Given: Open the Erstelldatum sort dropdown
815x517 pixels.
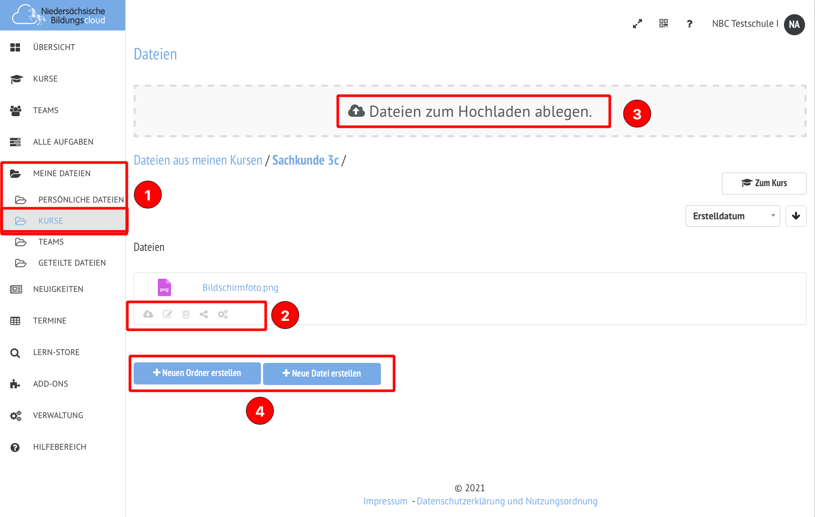Looking at the screenshot, I should (732, 216).
